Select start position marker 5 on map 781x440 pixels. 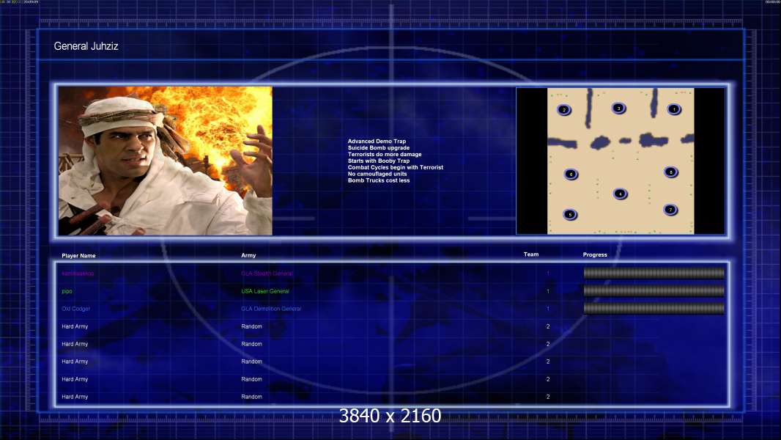coord(570,215)
